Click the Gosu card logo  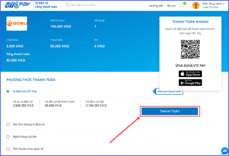(x=17, y=23)
